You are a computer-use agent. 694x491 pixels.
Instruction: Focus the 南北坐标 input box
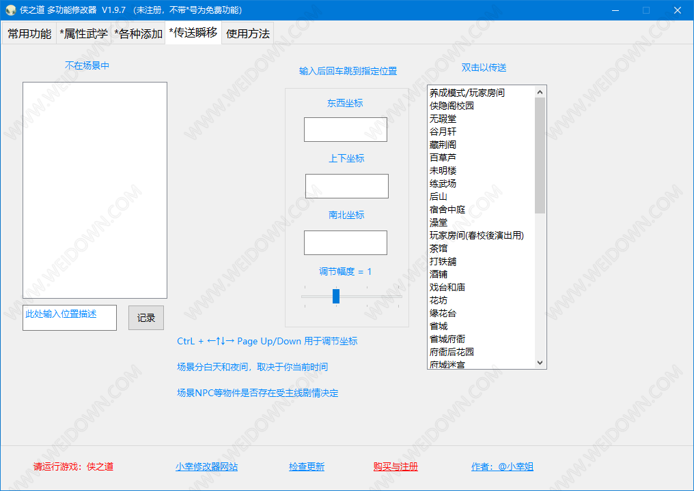click(346, 243)
